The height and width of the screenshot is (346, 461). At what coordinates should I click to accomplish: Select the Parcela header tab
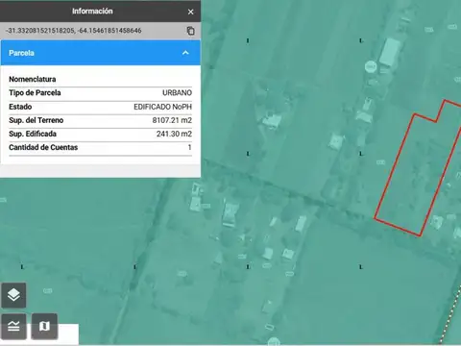pos(101,53)
